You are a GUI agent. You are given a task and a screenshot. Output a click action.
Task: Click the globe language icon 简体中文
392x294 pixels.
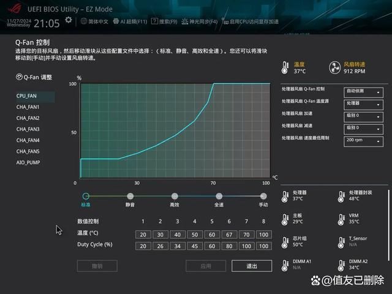coord(84,21)
